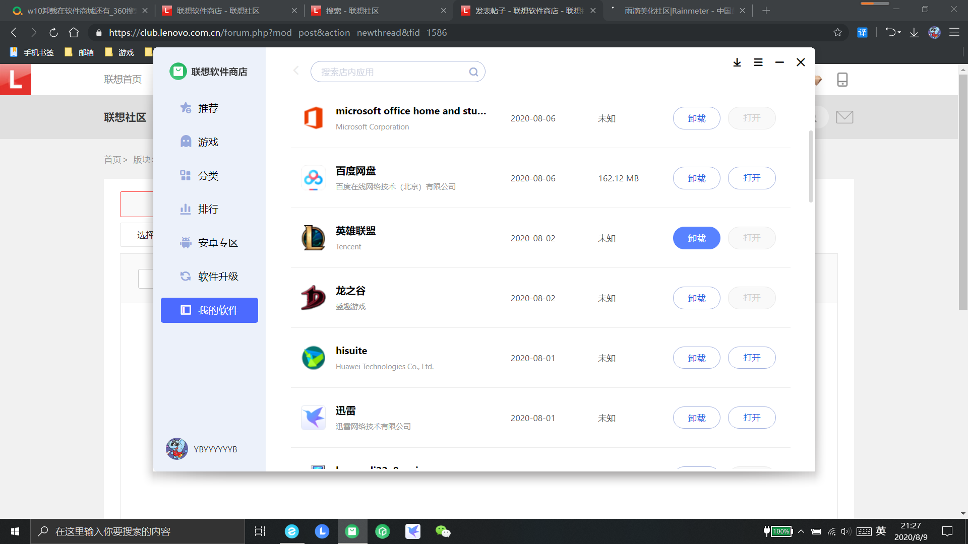Click the browser address bar URL
The image size is (968, 544).
tap(278, 33)
